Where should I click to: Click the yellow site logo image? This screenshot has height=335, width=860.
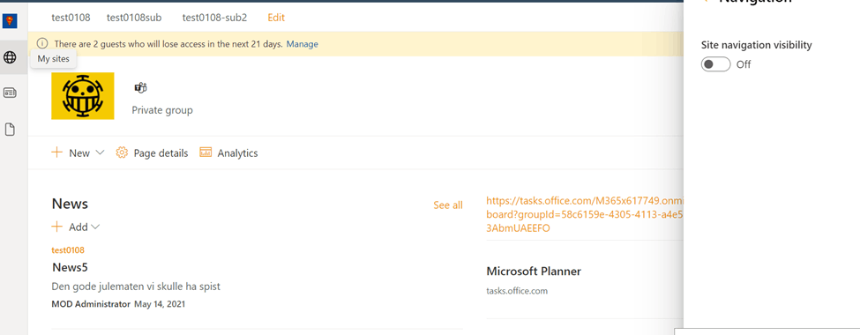click(83, 96)
